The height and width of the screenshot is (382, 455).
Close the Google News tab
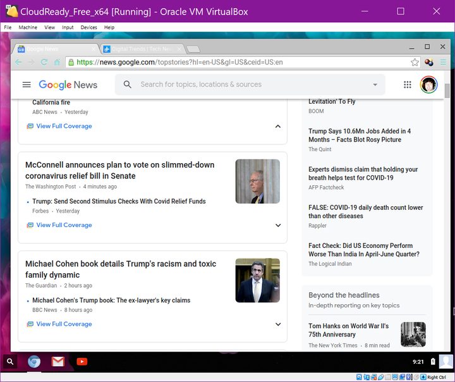94,49
